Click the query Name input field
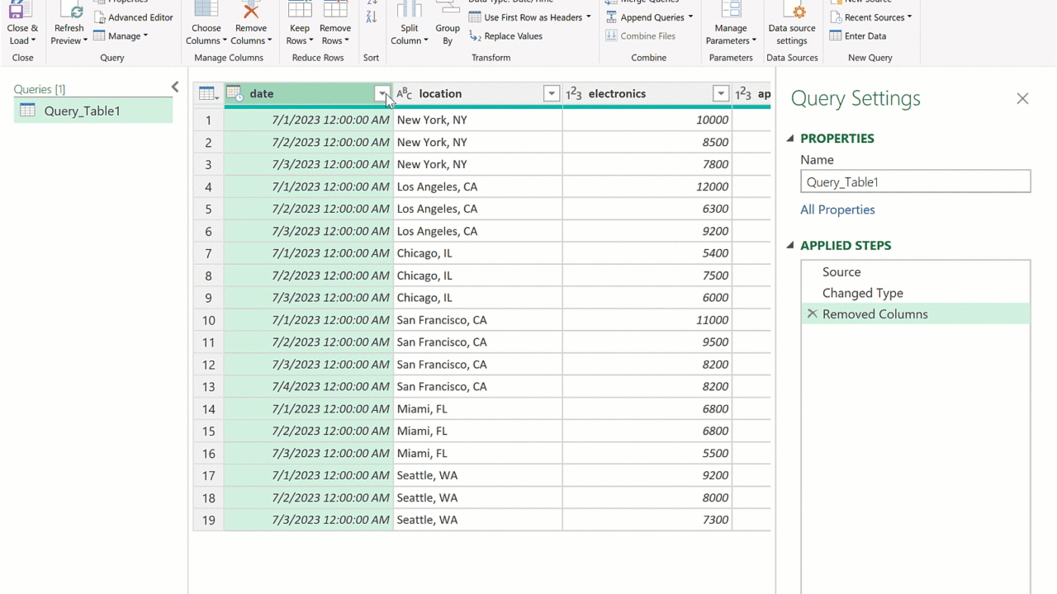Viewport: 1057px width, 594px height. [x=915, y=181]
